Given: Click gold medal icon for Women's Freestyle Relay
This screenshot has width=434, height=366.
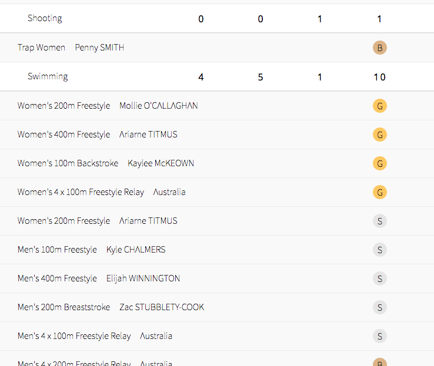Looking at the screenshot, I should (379, 192).
